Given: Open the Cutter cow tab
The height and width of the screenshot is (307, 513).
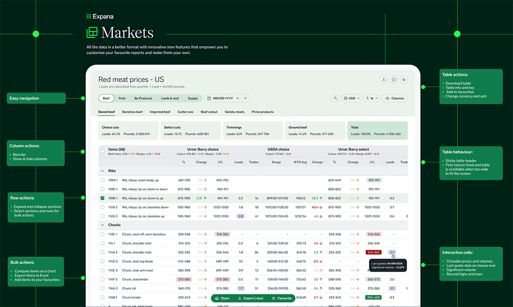Looking at the screenshot, I should click(x=186, y=112).
